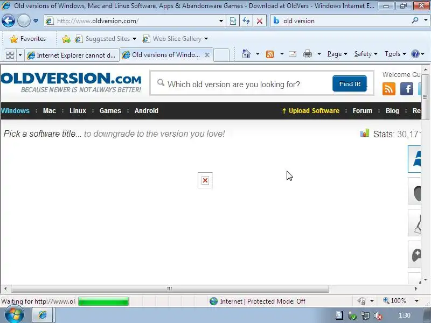Click the muted volume tray icon

click(x=378, y=315)
